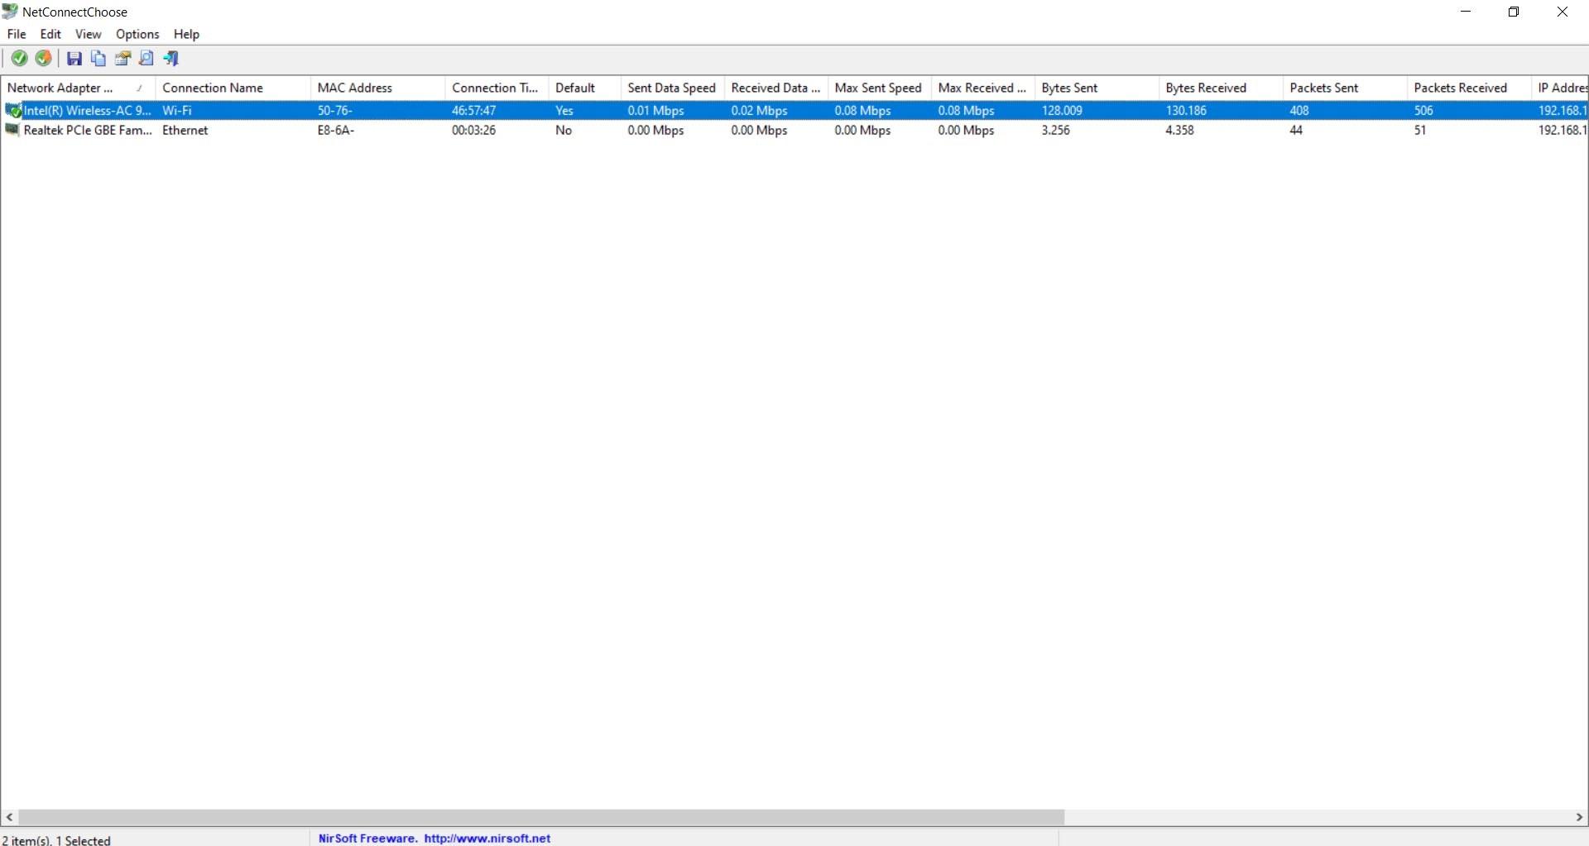1589x846 pixels.
Task: Click the NetConnectChoose title bar app icon
Action: 10,12
